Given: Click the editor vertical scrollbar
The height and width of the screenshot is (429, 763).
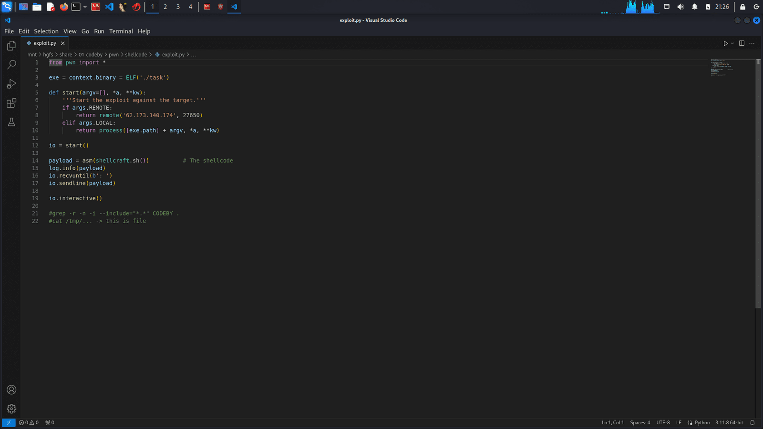Looking at the screenshot, I should (x=758, y=184).
